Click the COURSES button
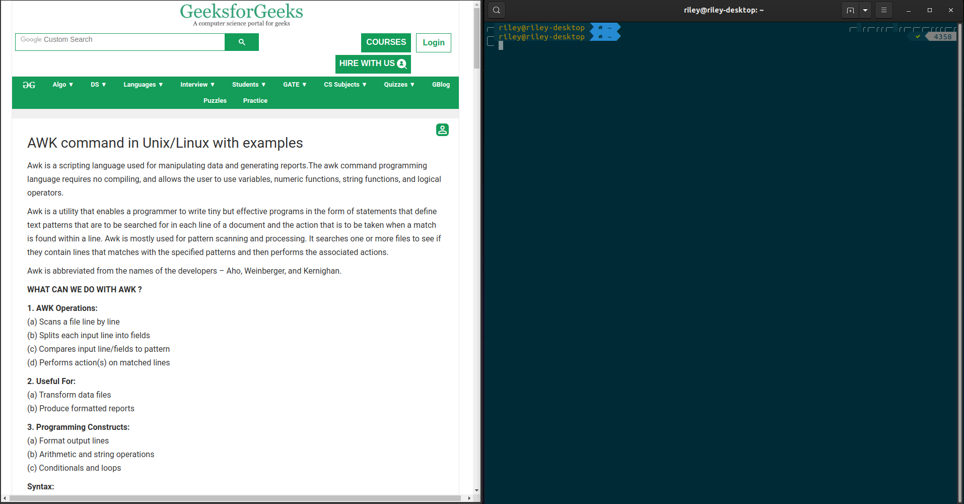Screen dimensions: 964x504 (x=385, y=42)
